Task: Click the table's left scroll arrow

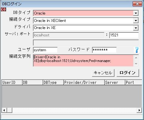Action: 4,110
